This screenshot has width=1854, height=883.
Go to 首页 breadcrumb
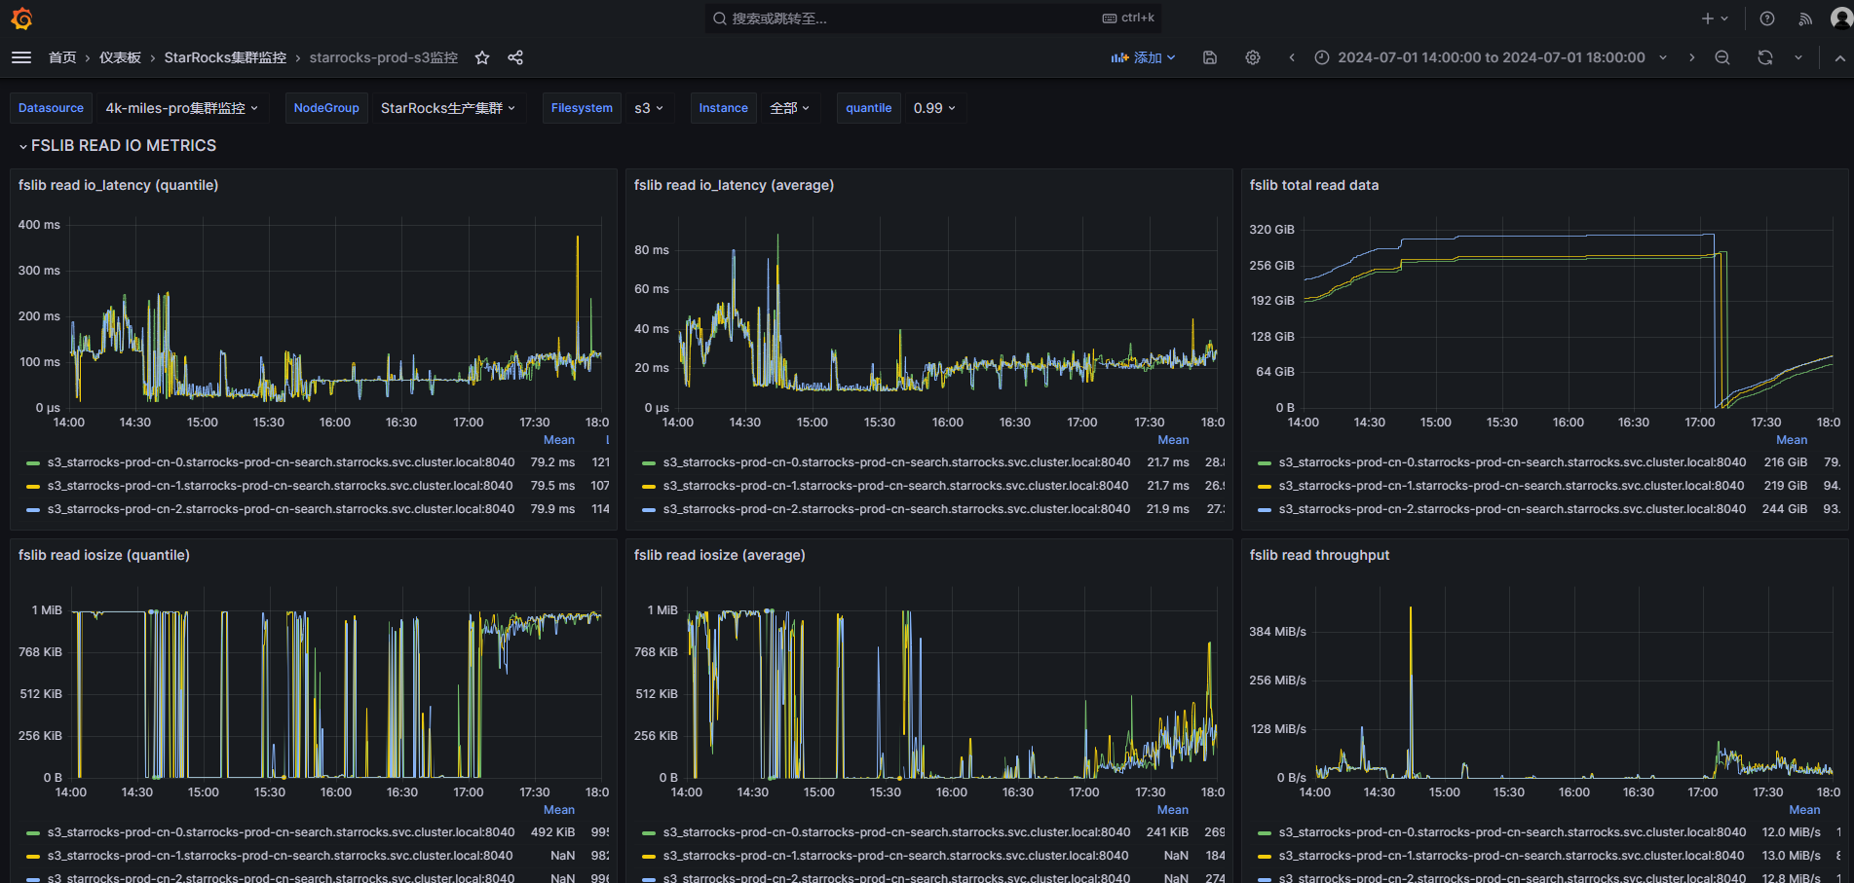pos(62,57)
